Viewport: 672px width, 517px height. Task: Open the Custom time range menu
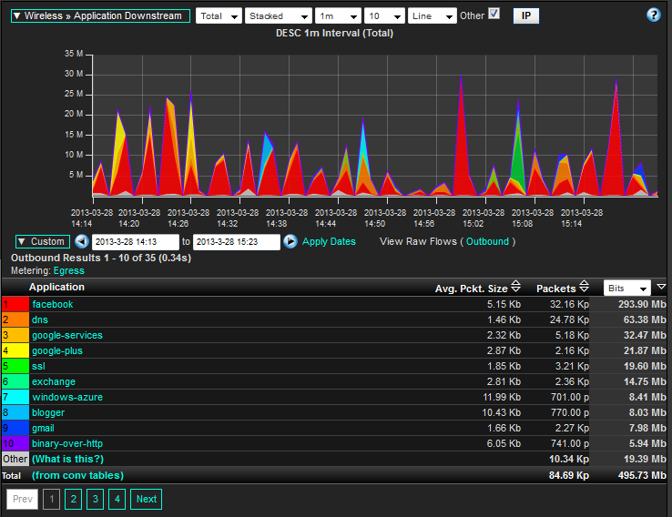(x=42, y=242)
